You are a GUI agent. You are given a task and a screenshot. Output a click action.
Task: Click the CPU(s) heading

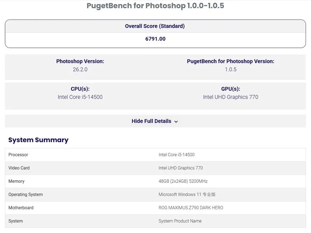click(80, 89)
